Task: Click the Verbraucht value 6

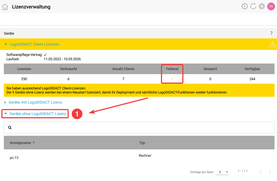Action: click(68, 79)
